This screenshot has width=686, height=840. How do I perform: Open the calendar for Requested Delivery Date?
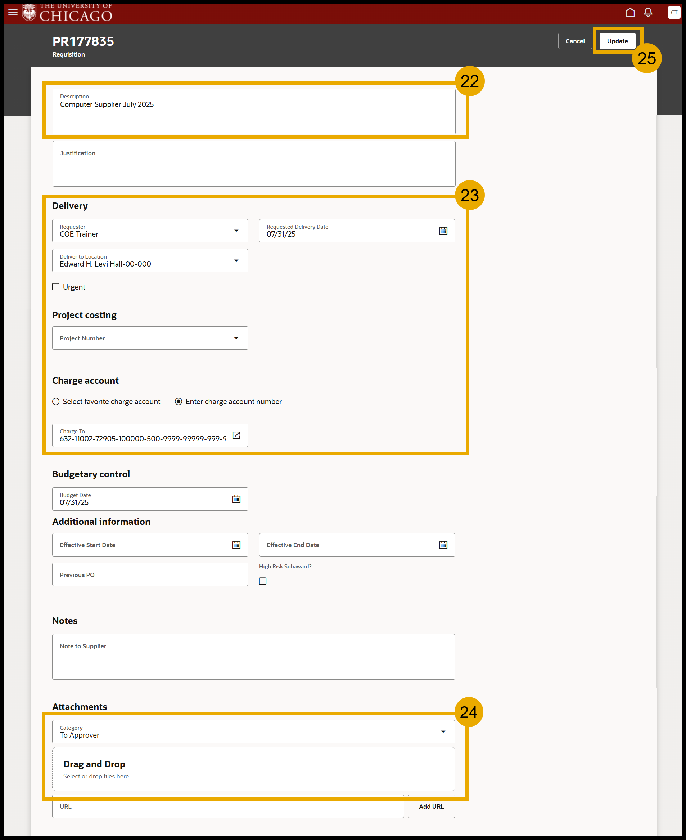pos(443,231)
